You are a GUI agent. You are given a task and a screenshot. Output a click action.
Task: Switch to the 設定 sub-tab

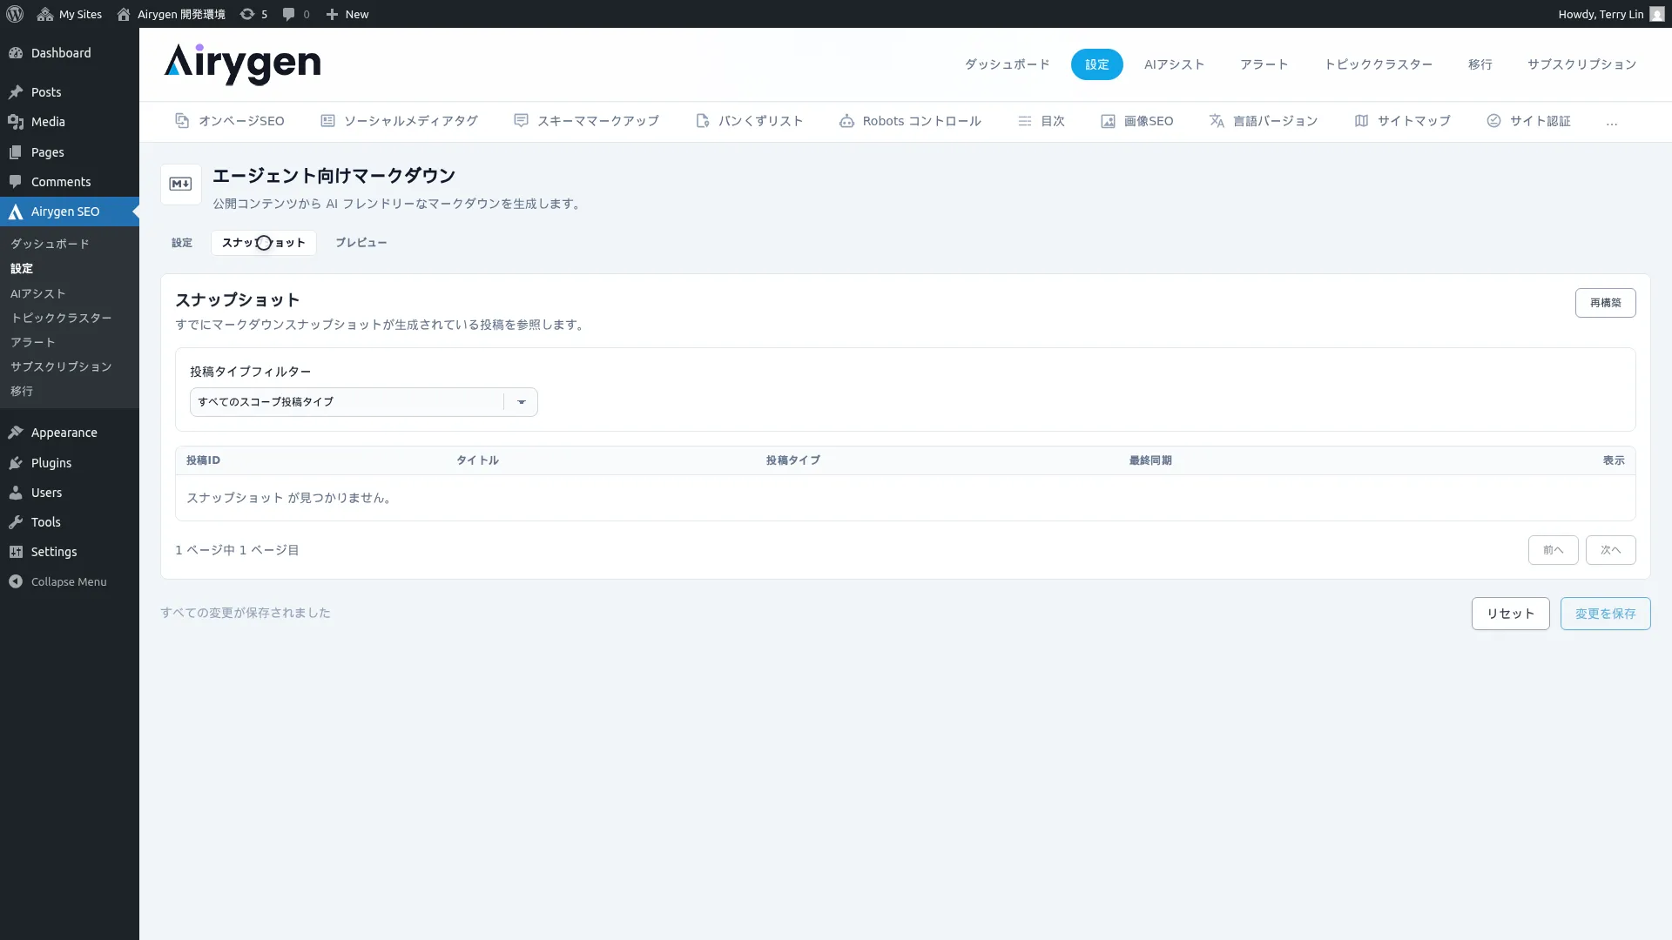click(182, 243)
